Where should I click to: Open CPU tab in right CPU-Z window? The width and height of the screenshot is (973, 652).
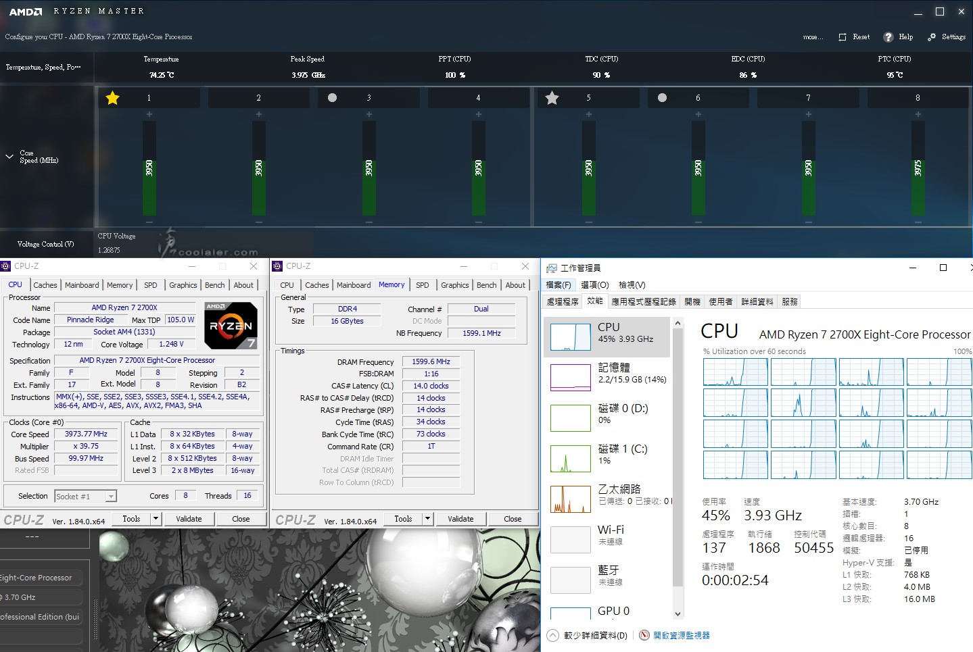[287, 285]
